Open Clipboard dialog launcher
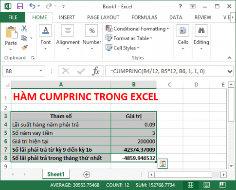The image size is (236, 190). tap(33, 58)
